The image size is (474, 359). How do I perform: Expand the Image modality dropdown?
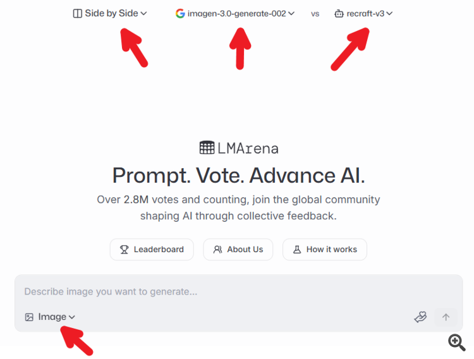tap(56, 317)
